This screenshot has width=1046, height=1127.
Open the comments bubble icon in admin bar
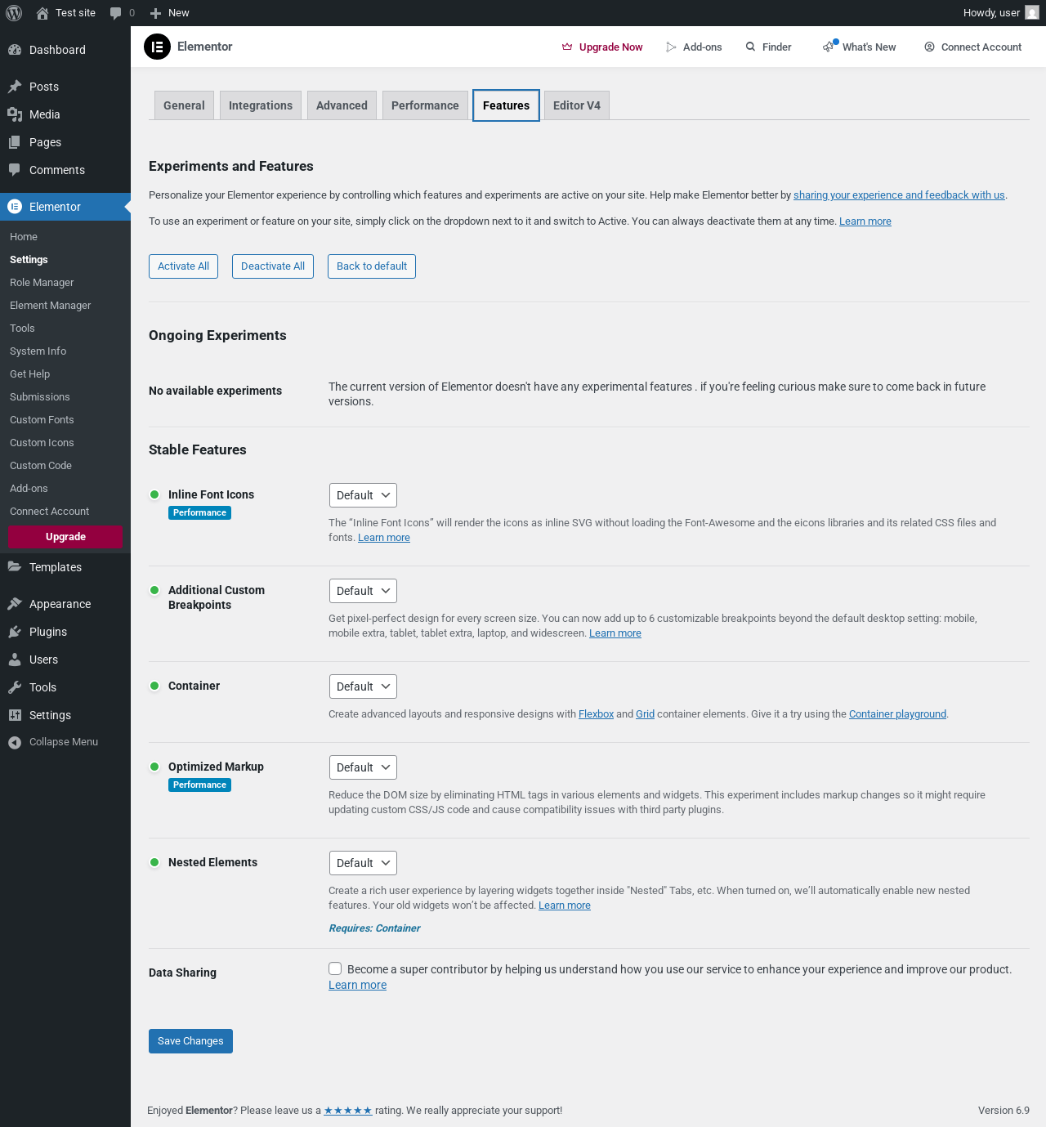(115, 13)
